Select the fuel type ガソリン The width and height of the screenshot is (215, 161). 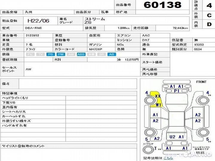[95, 45]
